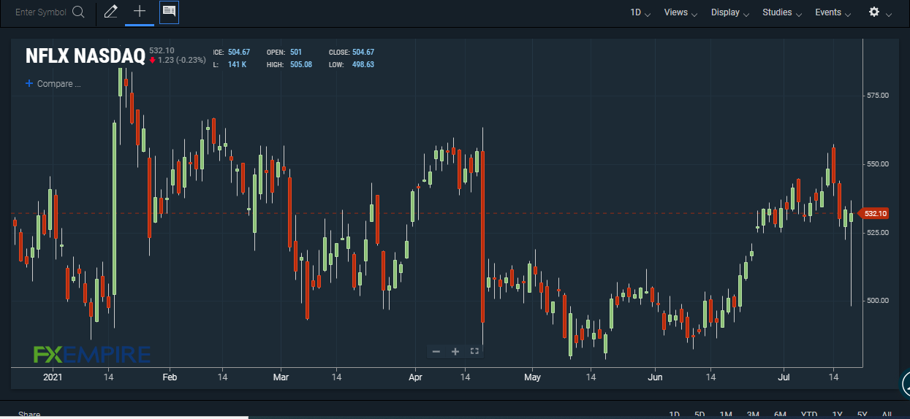Click the 2021 date axis label
Viewport: 910px width, 419px height.
53,377
